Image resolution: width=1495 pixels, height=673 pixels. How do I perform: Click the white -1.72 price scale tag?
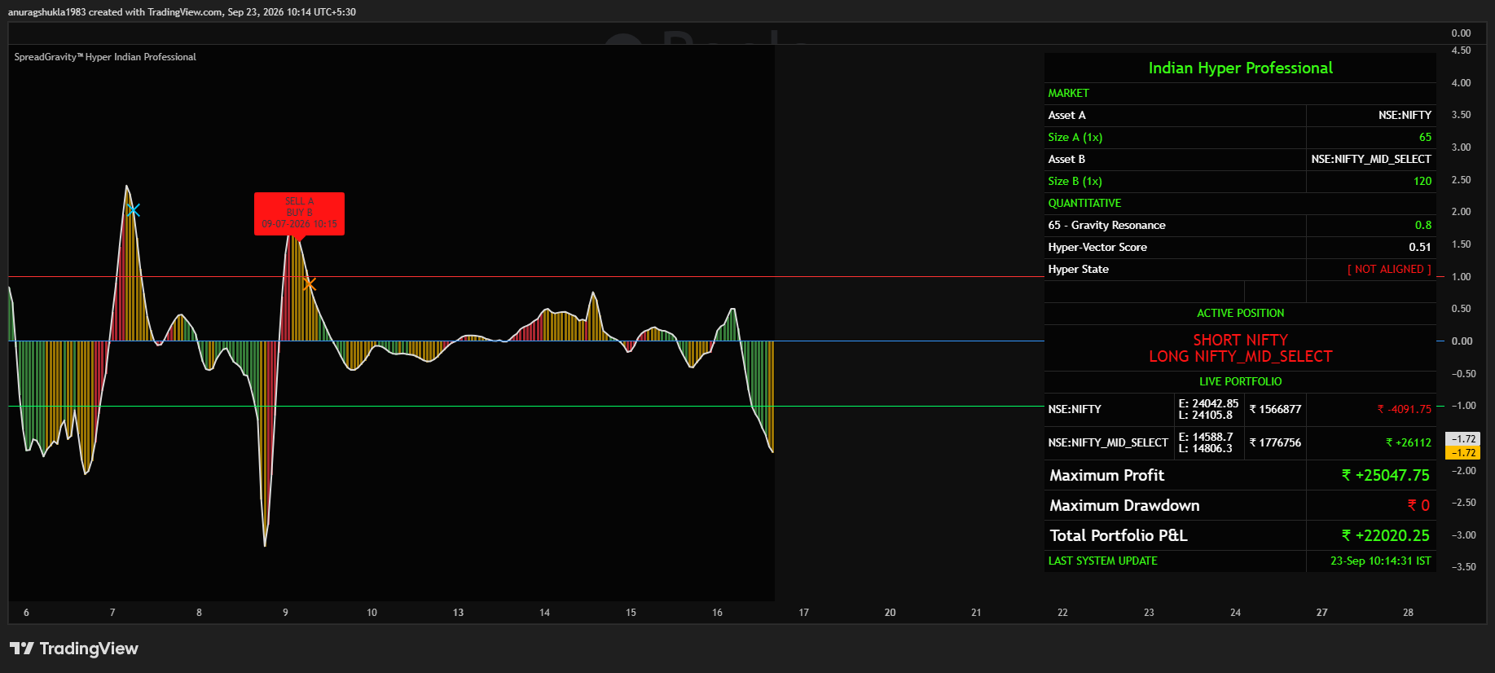1463,439
